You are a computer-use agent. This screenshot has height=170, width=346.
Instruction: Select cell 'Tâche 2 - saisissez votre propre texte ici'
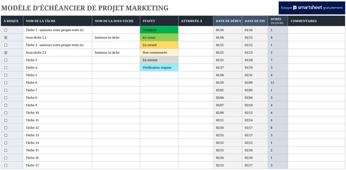tap(58, 45)
